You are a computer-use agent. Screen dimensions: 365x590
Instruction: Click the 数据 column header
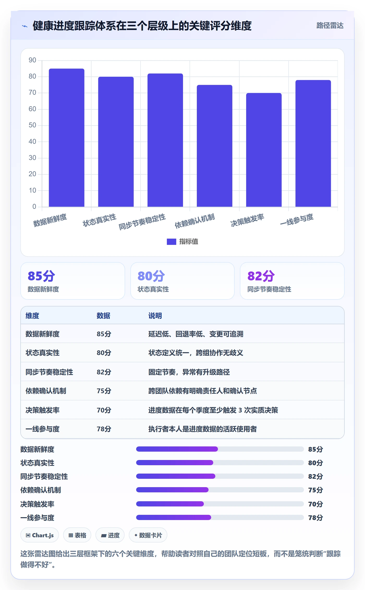tap(104, 316)
